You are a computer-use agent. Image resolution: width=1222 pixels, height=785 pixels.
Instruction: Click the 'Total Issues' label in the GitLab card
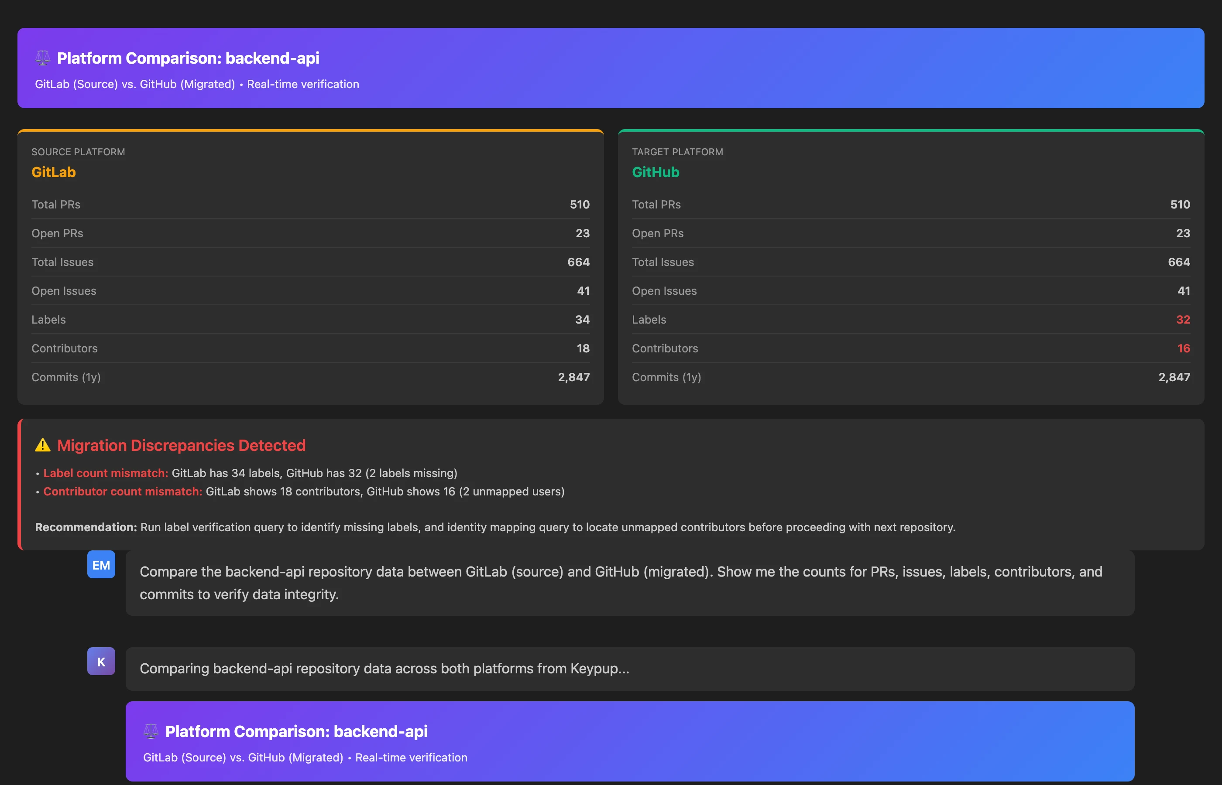pyautogui.click(x=62, y=262)
